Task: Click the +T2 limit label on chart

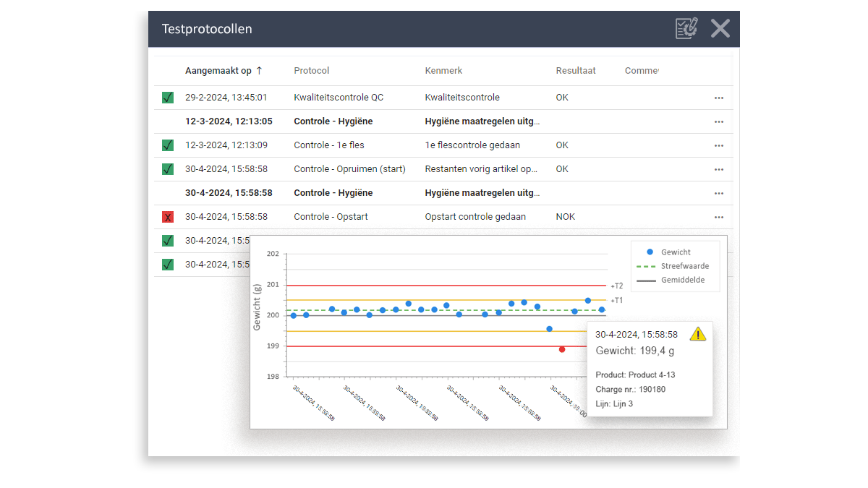Action: [x=616, y=286]
